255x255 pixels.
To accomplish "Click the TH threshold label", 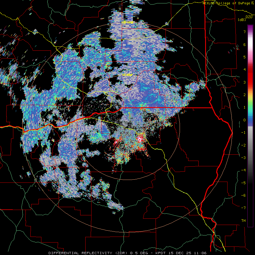I will (x=243, y=221).
